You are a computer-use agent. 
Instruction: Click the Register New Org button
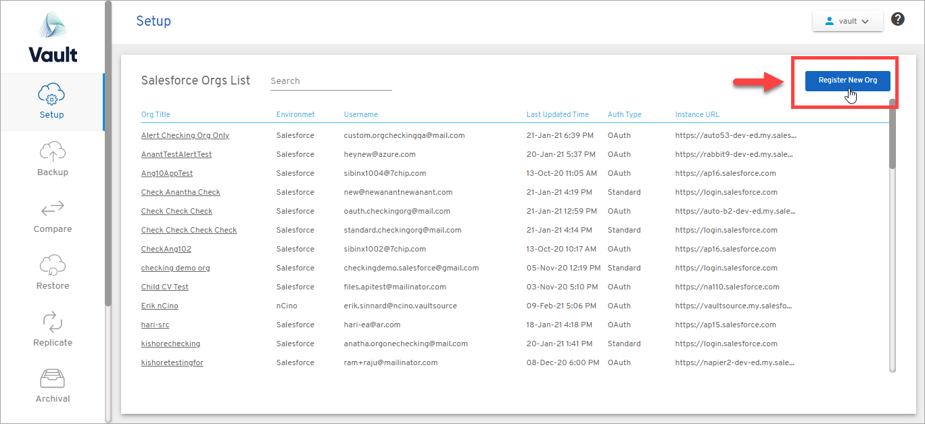[848, 80]
